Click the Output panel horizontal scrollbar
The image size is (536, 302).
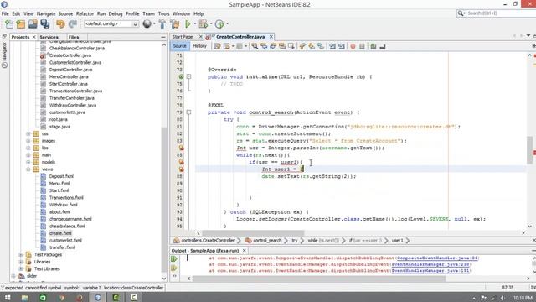(318, 279)
